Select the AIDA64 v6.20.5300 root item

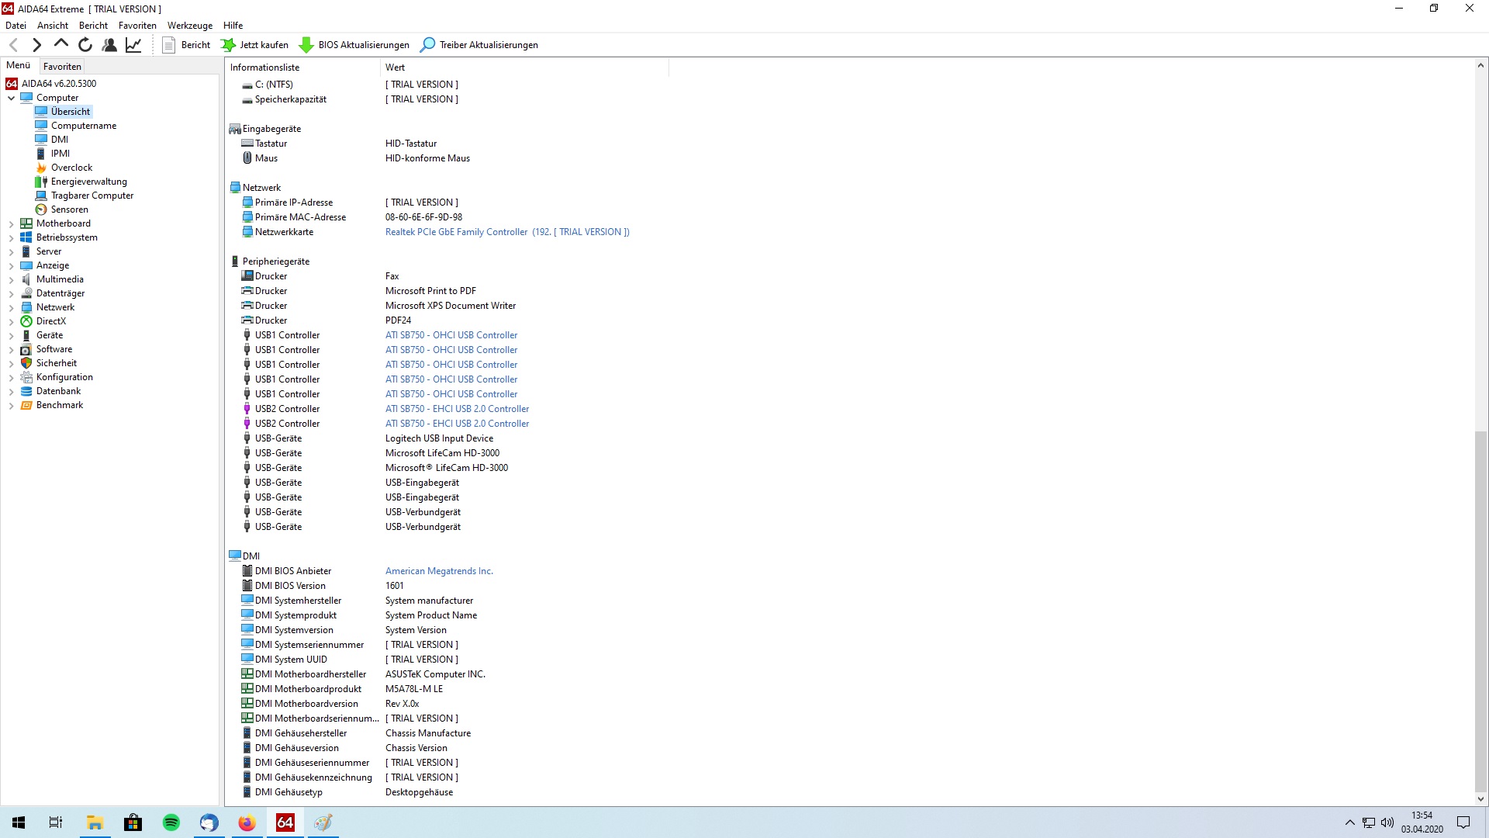pos(59,84)
